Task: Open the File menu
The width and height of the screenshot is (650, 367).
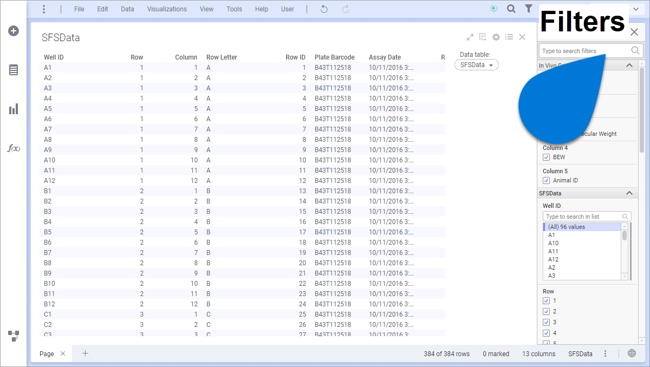Action: pyautogui.click(x=79, y=9)
